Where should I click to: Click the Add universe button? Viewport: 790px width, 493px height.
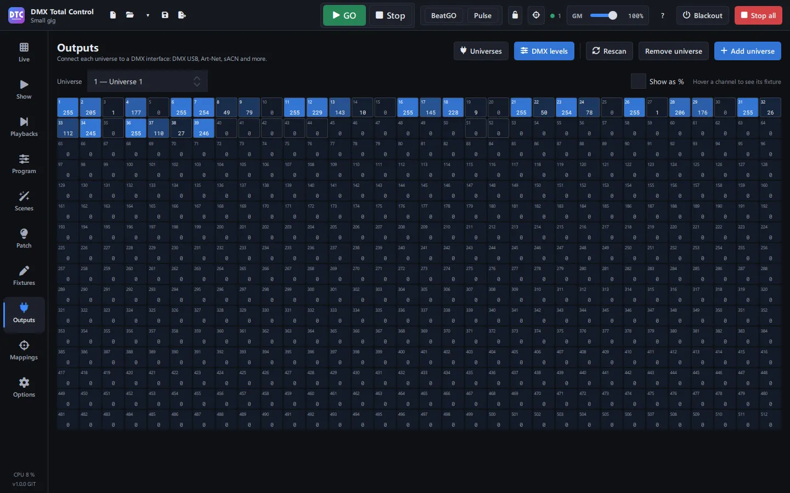[x=748, y=51]
